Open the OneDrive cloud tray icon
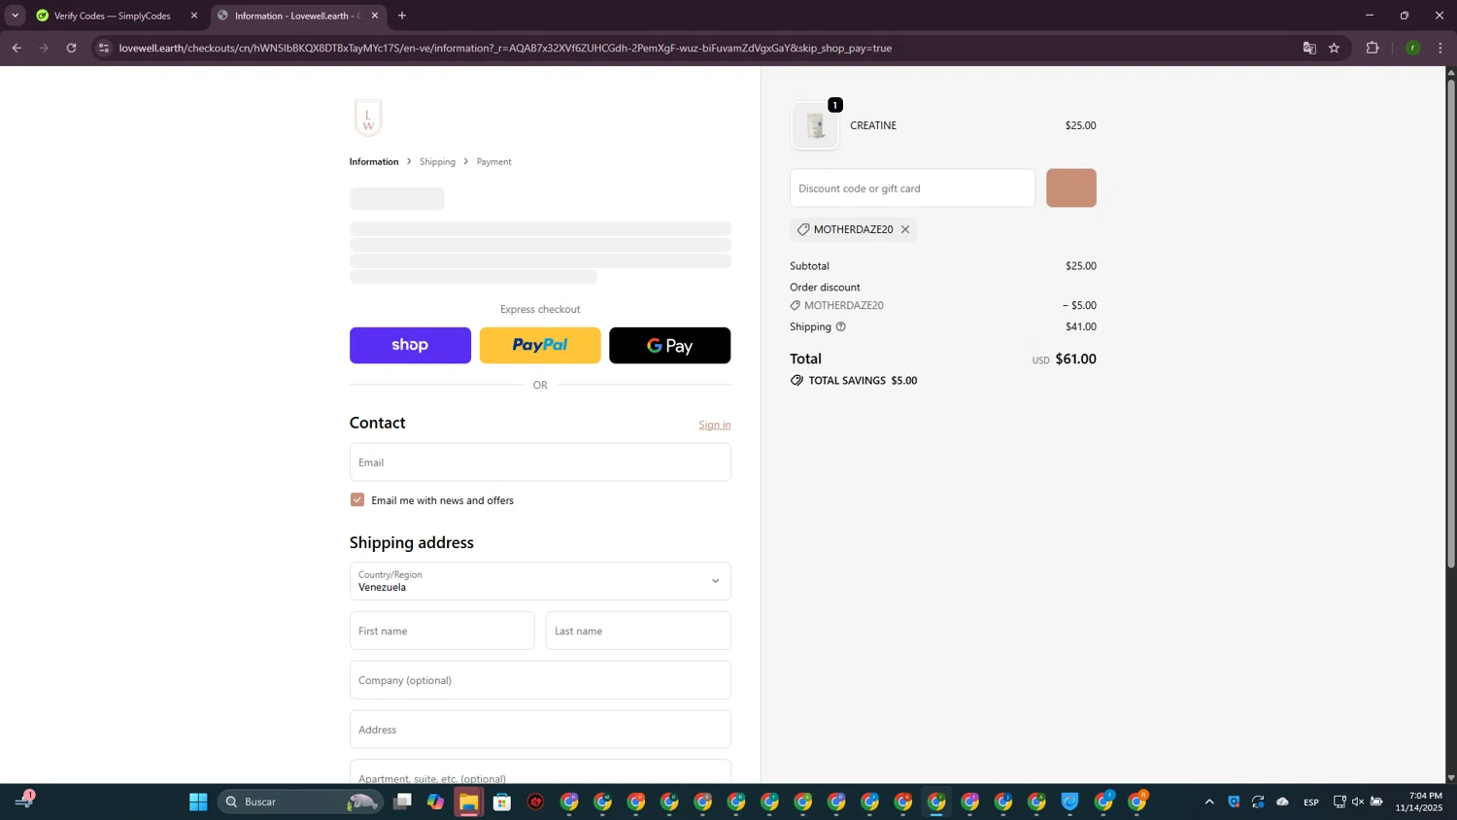Screen dimensions: 1457x820 click(x=1282, y=802)
